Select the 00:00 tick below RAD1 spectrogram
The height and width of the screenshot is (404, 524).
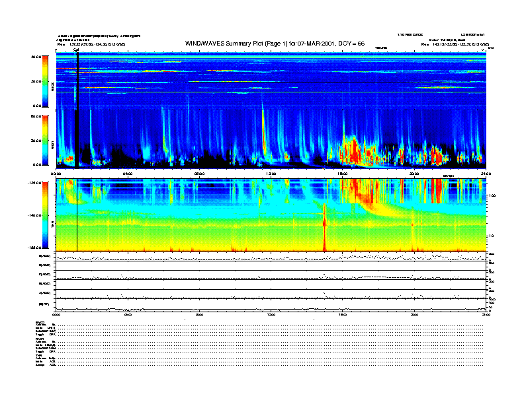pos(56,174)
